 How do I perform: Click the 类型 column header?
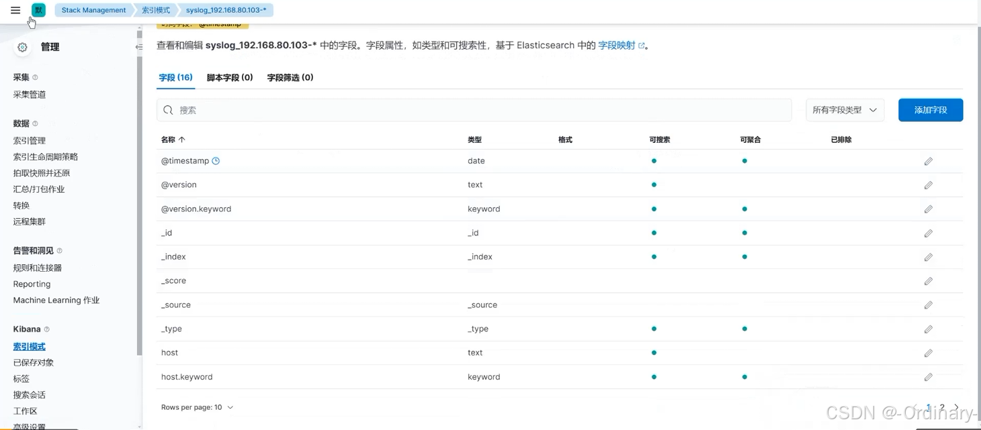pos(475,140)
